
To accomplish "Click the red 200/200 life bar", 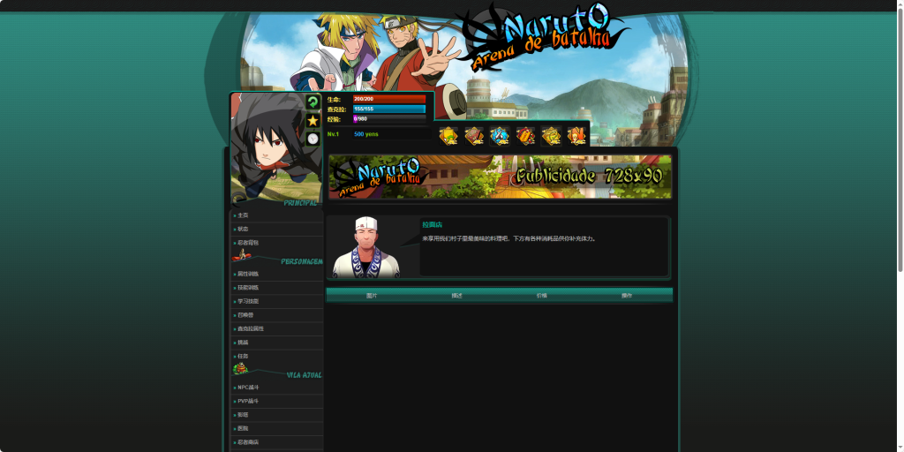I will [389, 99].
